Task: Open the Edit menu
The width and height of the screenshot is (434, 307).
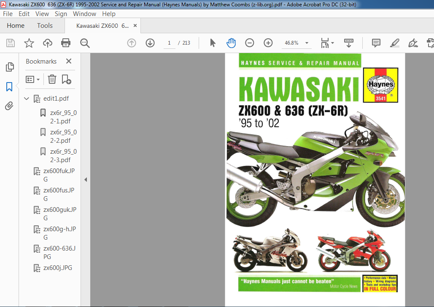Action: click(24, 14)
